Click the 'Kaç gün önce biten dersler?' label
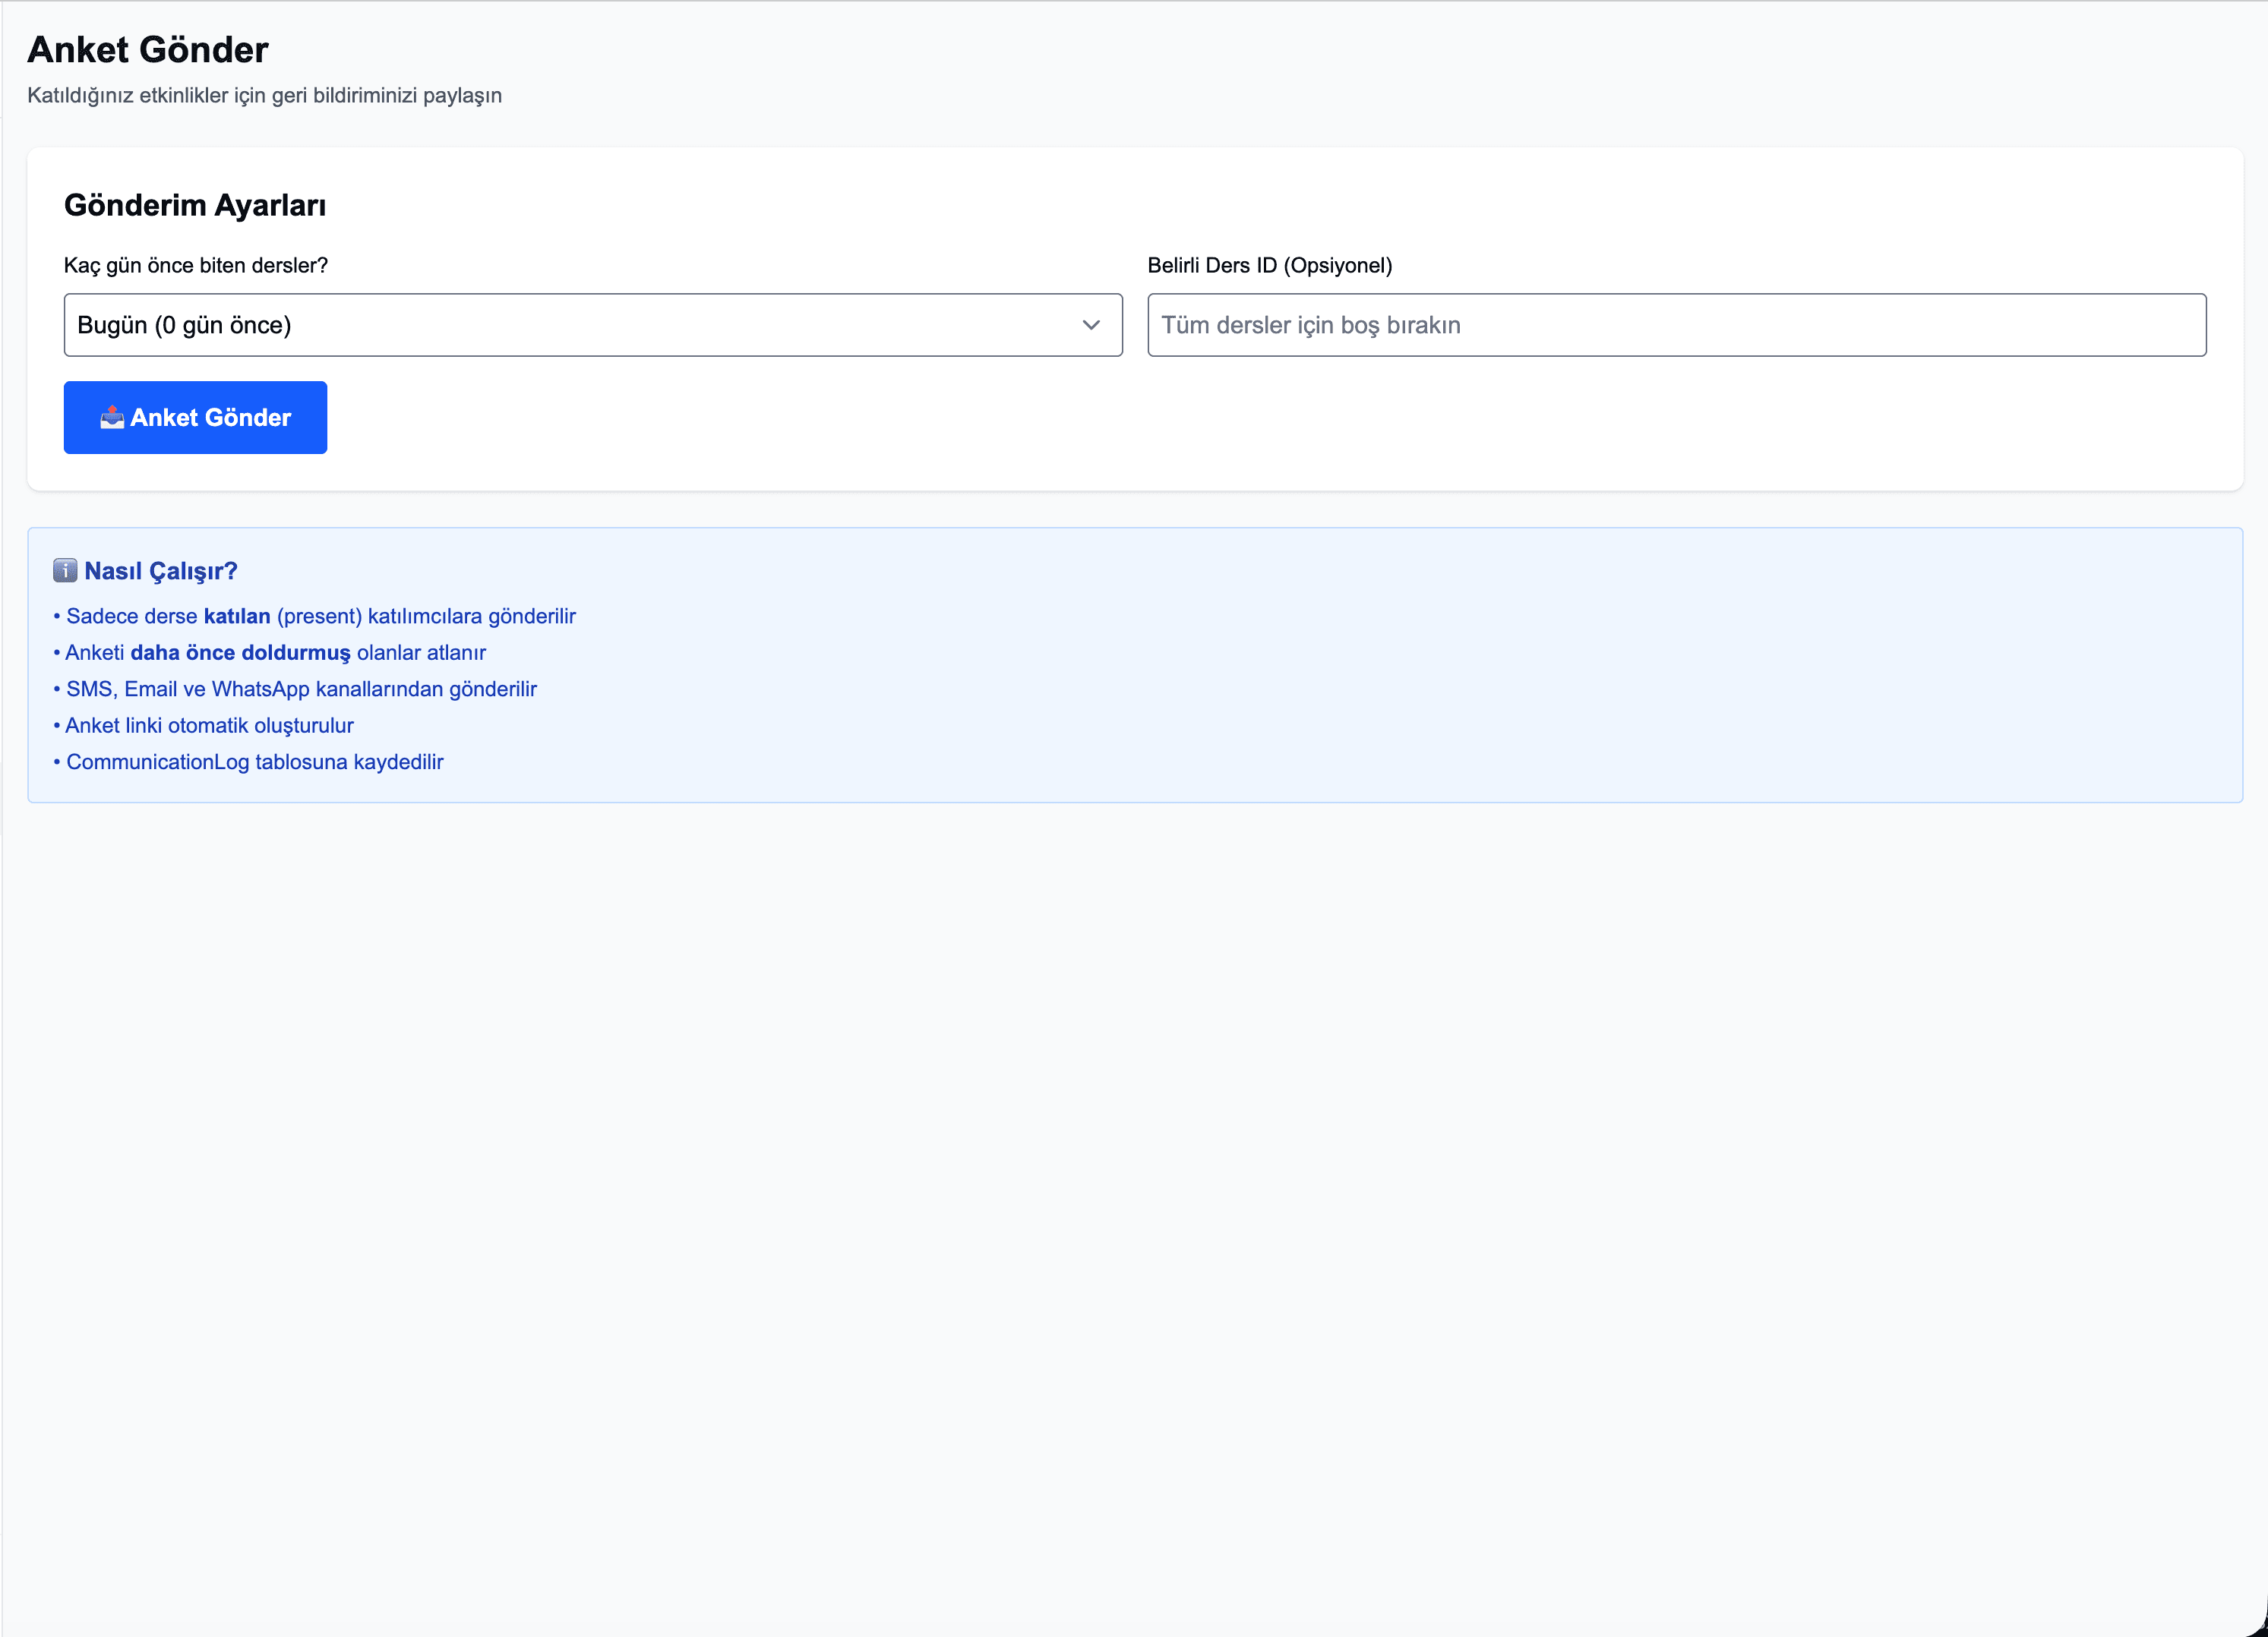This screenshot has width=2268, height=1637. (196, 266)
